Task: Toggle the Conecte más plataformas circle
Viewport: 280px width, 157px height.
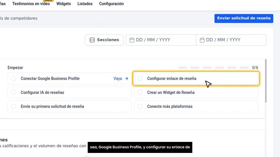Action: coord(140,106)
